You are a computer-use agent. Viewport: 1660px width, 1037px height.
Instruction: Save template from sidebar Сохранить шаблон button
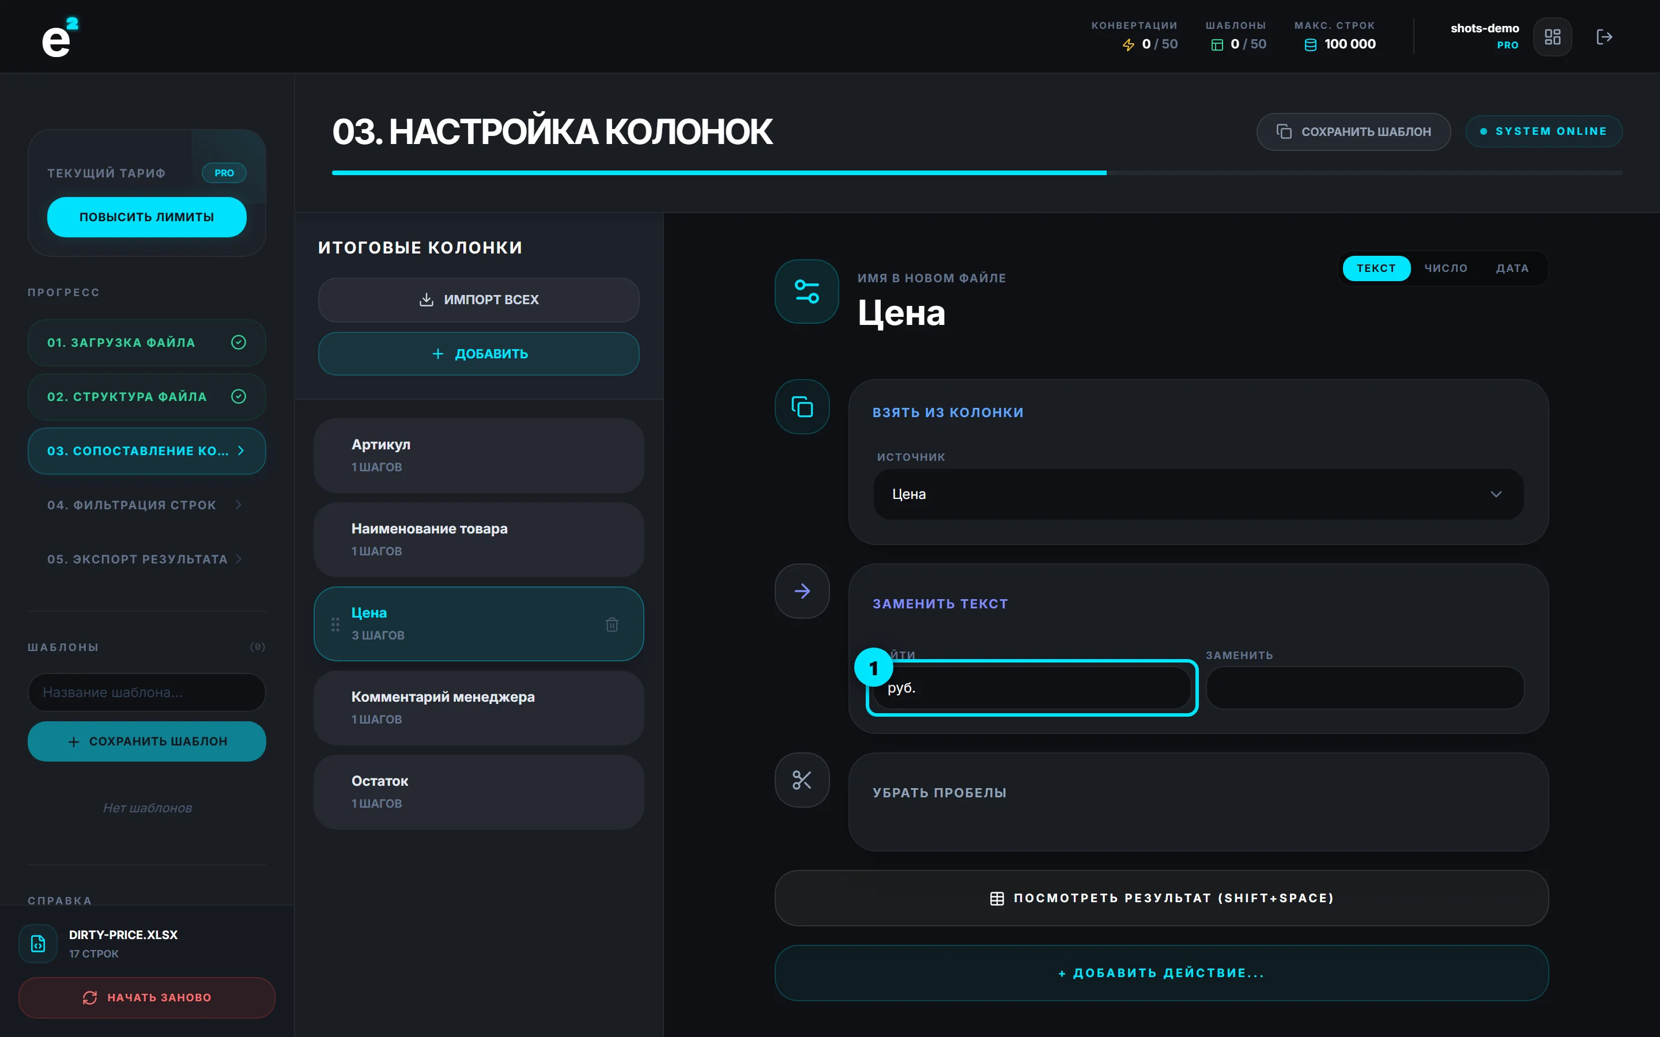[x=147, y=741]
